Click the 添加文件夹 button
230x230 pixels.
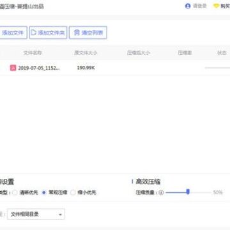[48, 33]
